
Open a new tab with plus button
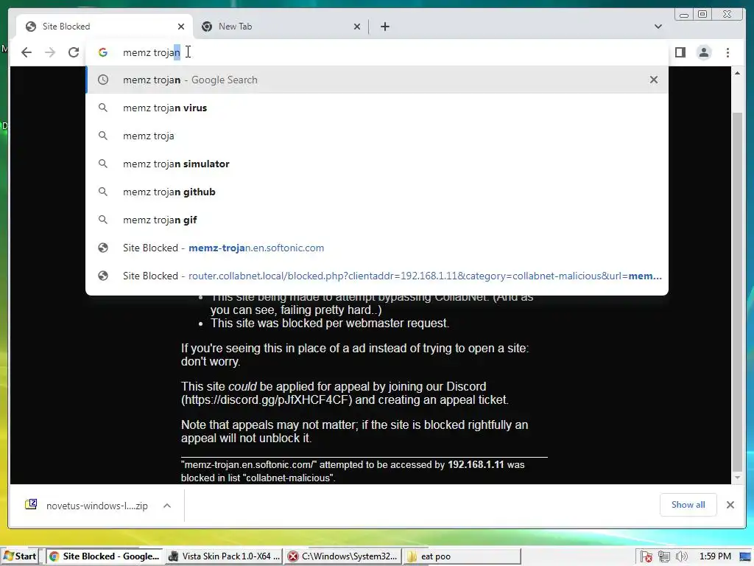coord(384,27)
